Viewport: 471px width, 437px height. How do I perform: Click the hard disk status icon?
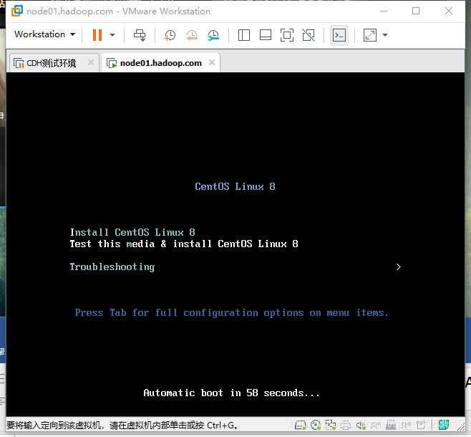pos(300,425)
